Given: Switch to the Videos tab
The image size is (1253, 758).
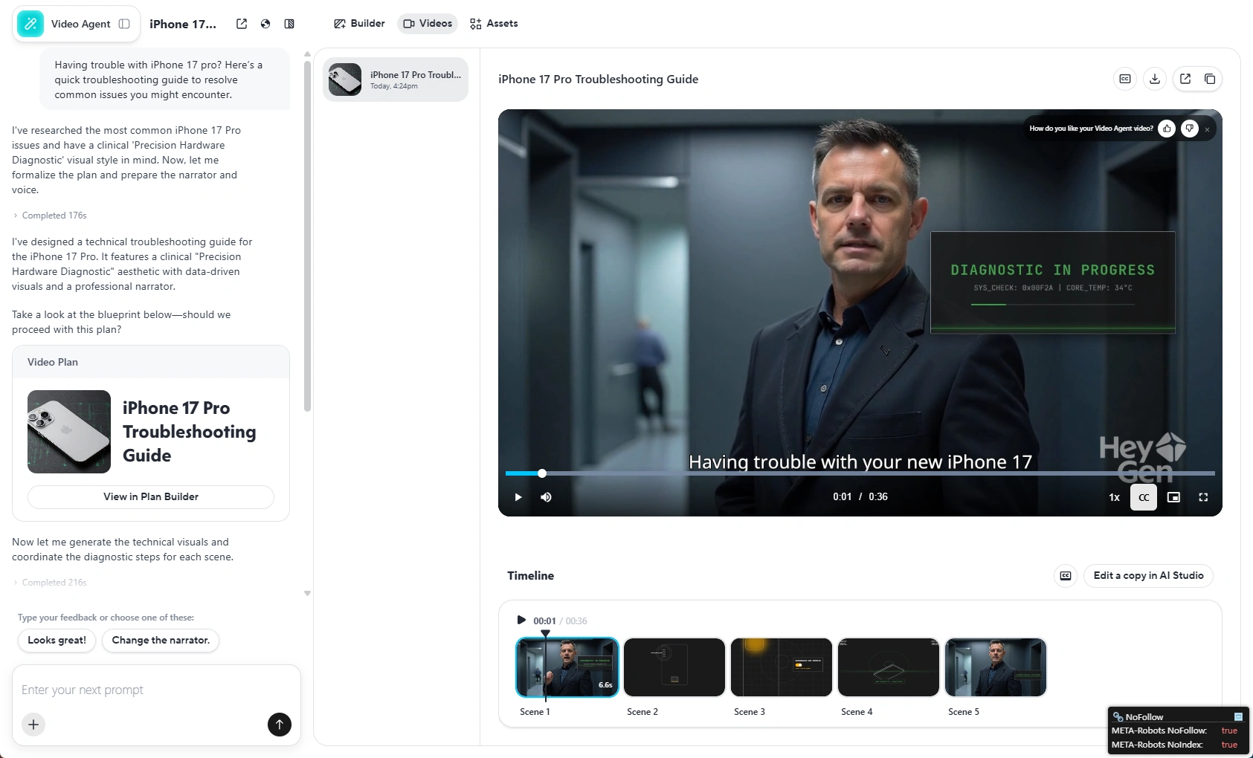Looking at the screenshot, I should pos(427,23).
